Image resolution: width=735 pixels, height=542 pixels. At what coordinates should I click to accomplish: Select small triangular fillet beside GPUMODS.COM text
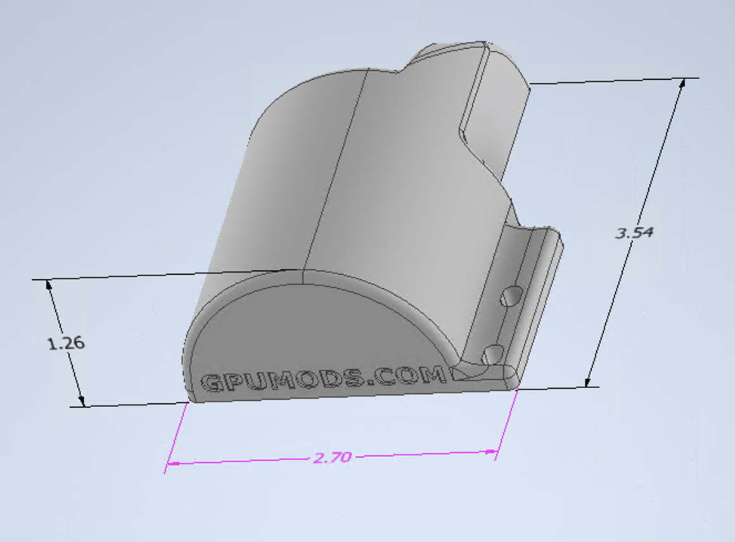click(x=459, y=374)
